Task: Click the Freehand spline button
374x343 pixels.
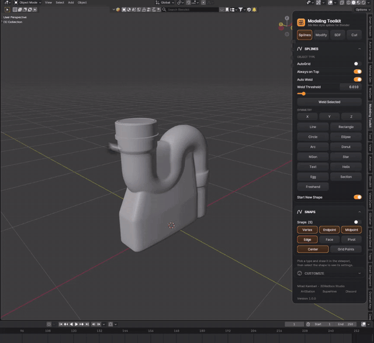Action: click(x=313, y=187)
